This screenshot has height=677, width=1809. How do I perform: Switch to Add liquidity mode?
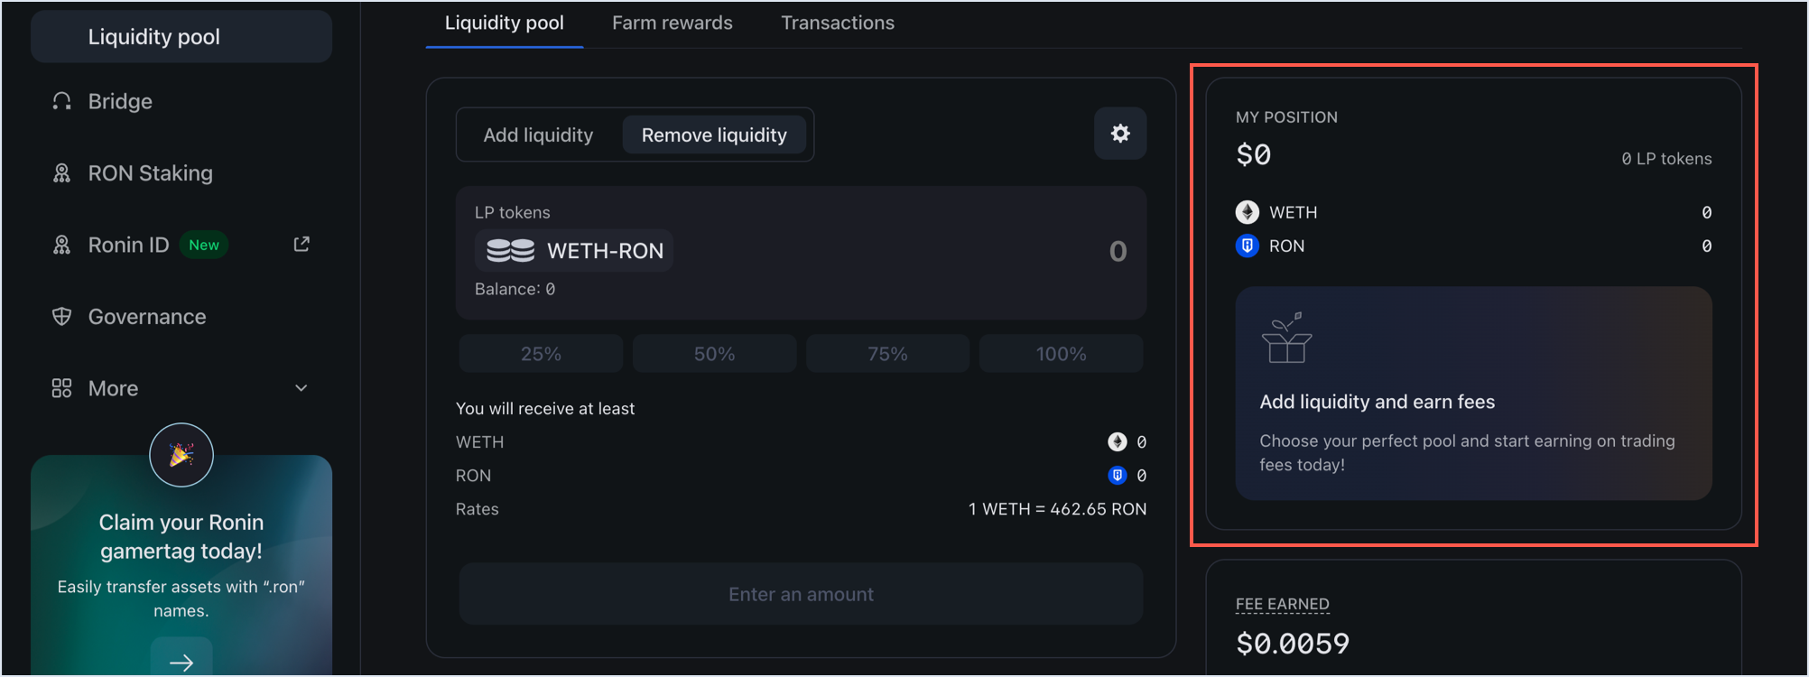(538, 135)
